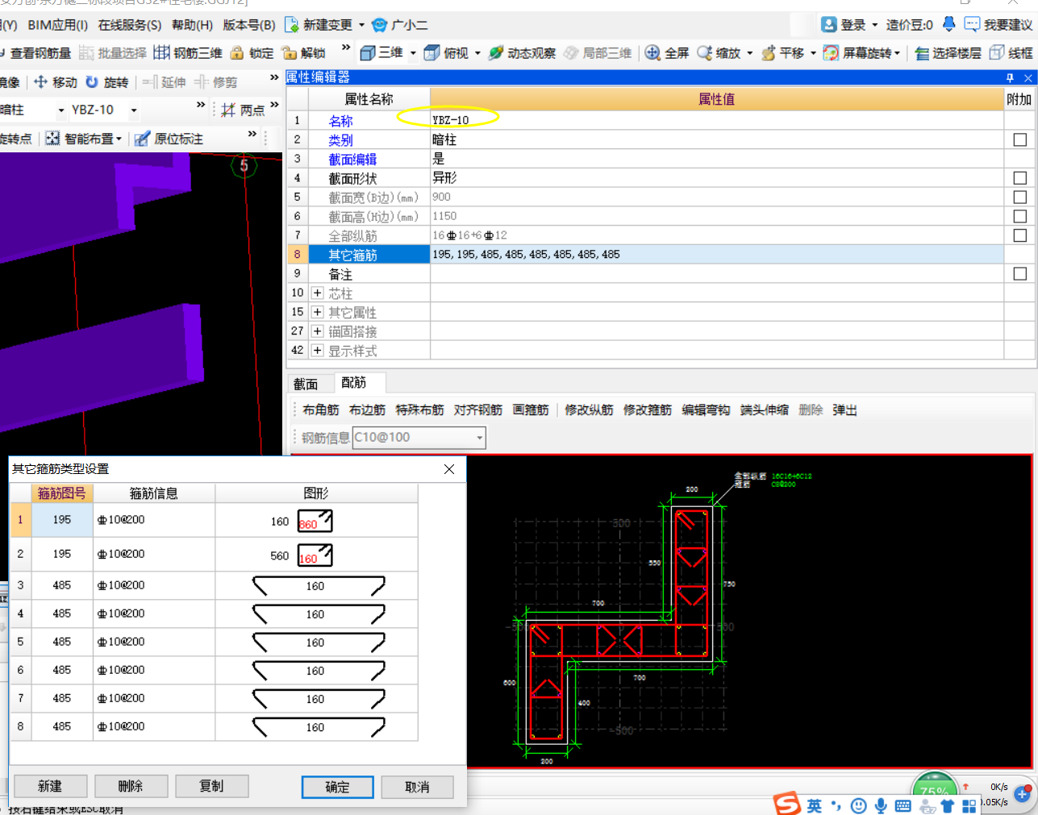Open the YBZ-10 component dropdown
1038x815 pixels.
[x=134, y=110]
